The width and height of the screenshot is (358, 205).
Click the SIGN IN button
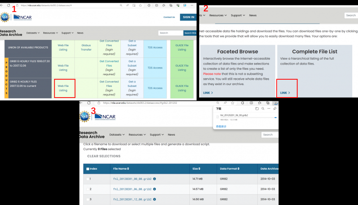point(188,17)
